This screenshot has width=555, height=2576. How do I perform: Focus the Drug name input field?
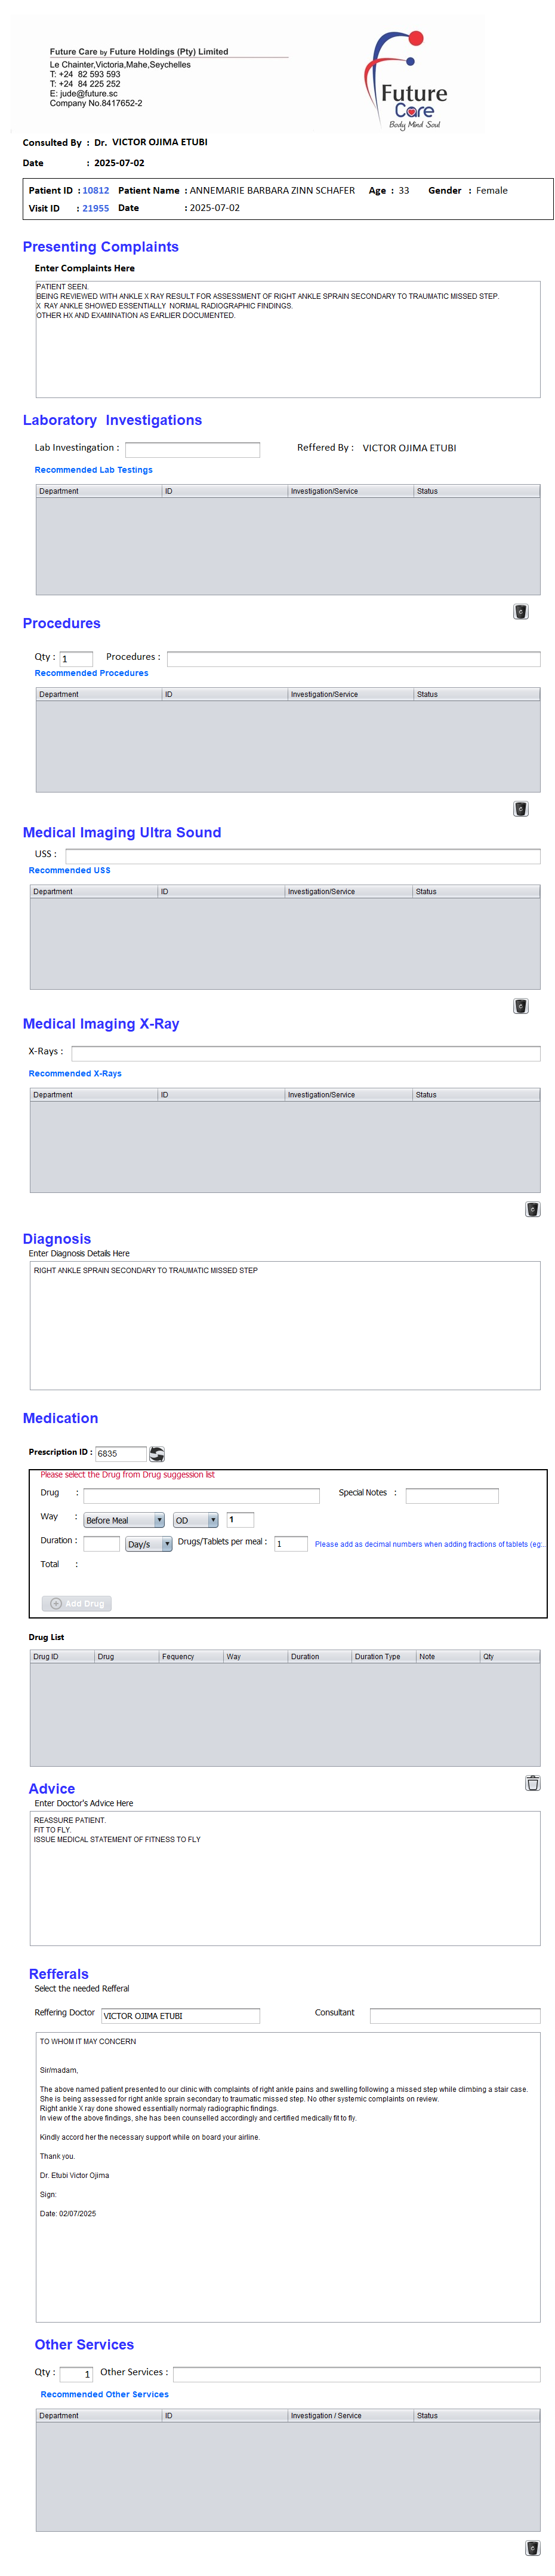click(x=201, y=1495)
